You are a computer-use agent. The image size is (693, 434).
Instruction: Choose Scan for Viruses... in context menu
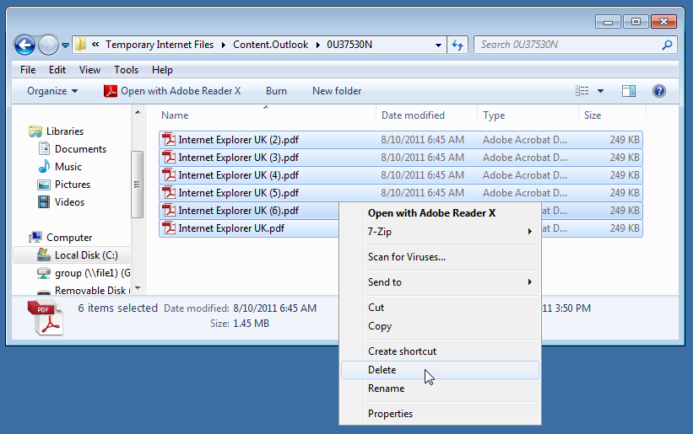click(441, 257)
